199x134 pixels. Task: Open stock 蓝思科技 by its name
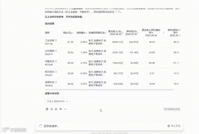(x=49, y=82)
